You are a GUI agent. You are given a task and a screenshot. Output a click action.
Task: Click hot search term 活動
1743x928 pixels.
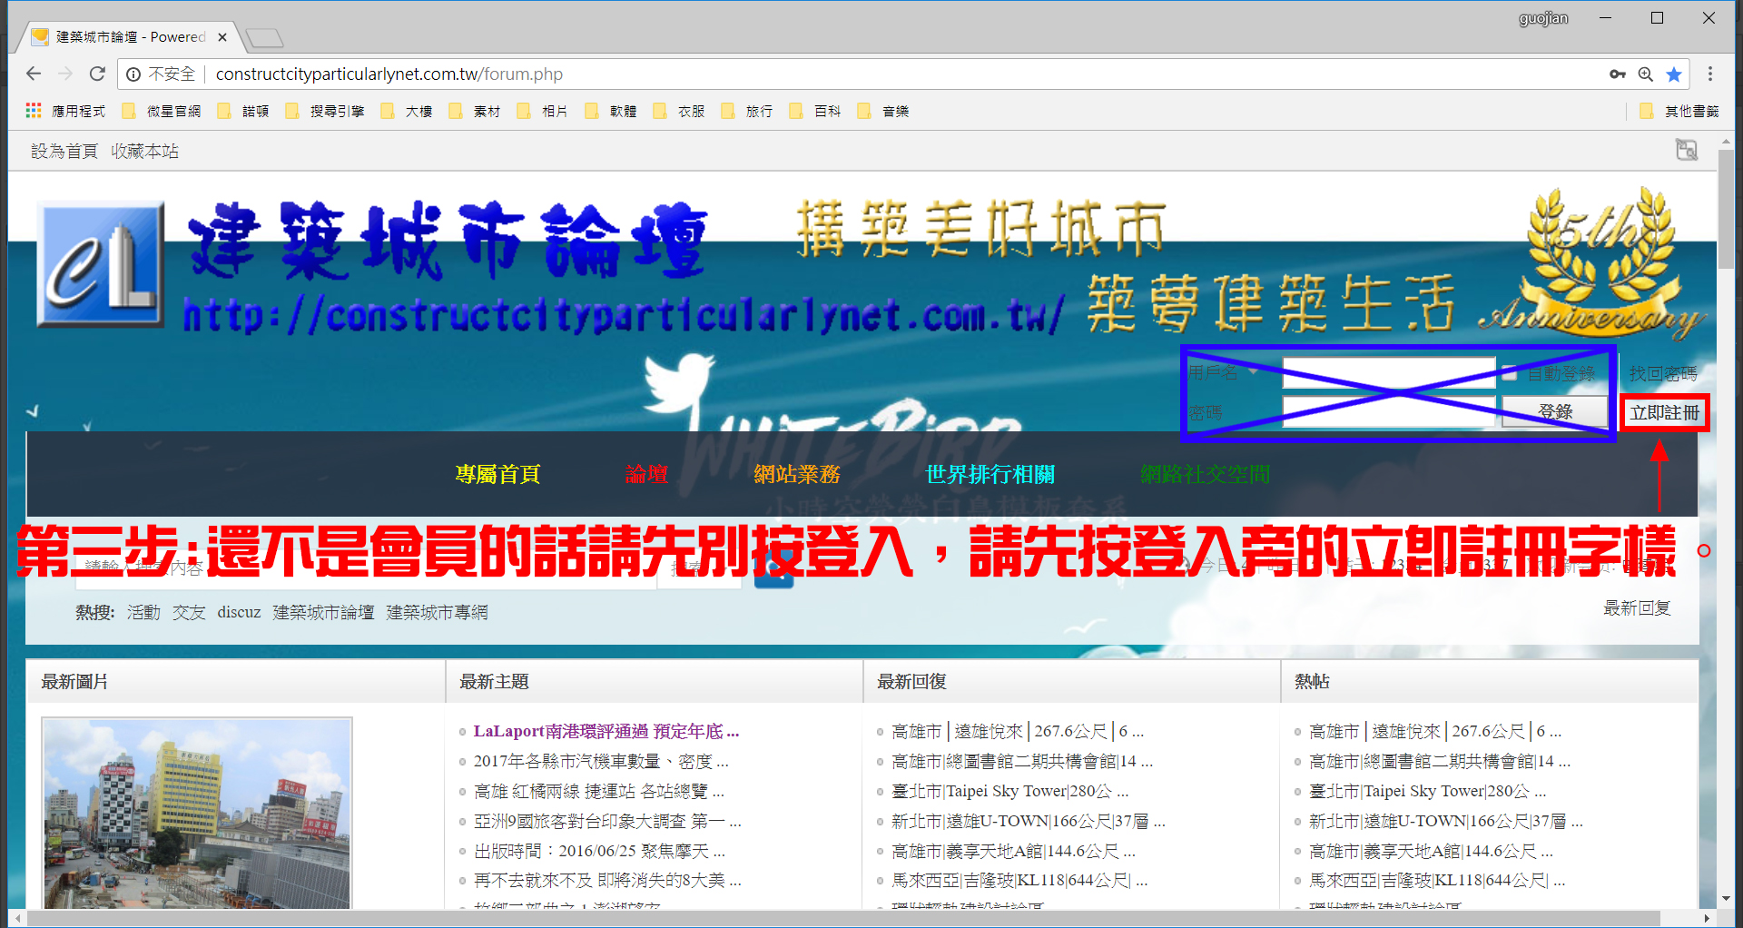tap(143, 612)
